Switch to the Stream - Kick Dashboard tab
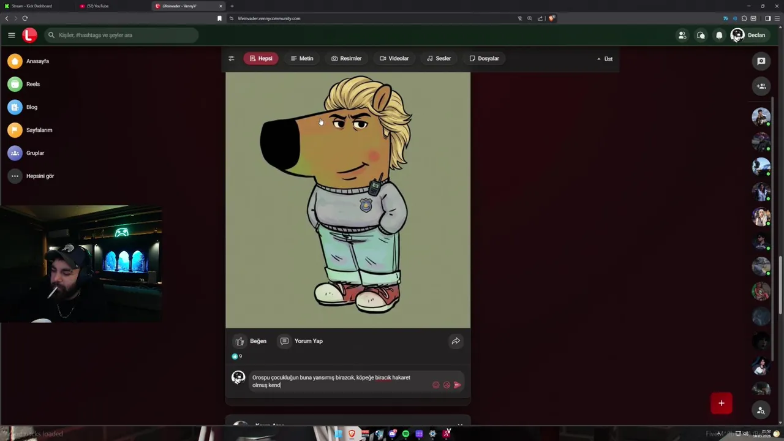Viewport: 784px width, 441px height. [x=37, y=6]
